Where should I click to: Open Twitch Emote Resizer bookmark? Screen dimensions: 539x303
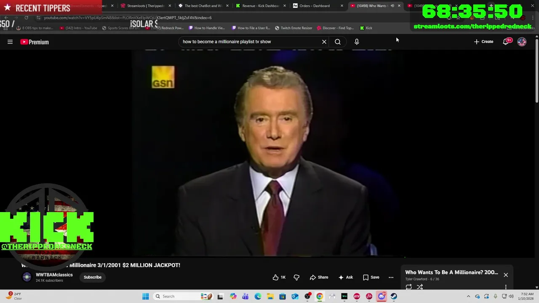click(294, 28)
